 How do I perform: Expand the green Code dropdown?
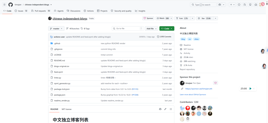167,29
